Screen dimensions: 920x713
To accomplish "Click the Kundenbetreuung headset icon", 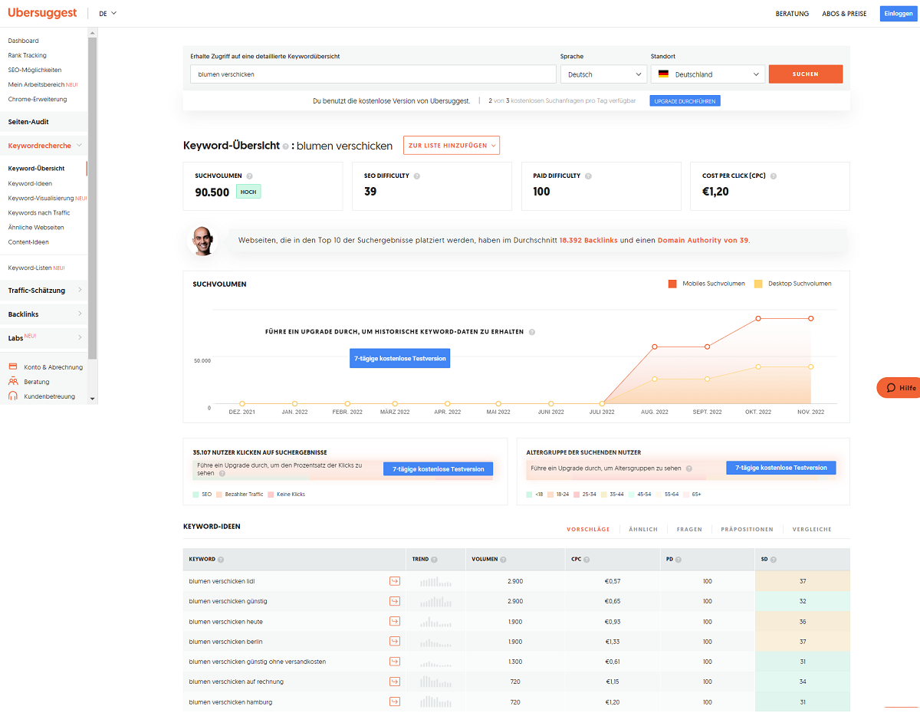I will [13, 396].
